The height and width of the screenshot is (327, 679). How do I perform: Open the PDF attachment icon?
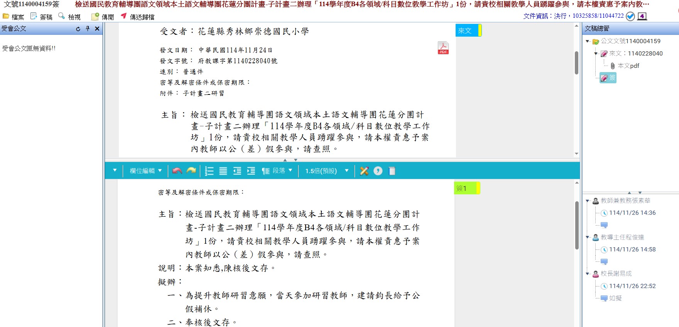[443, 48]
